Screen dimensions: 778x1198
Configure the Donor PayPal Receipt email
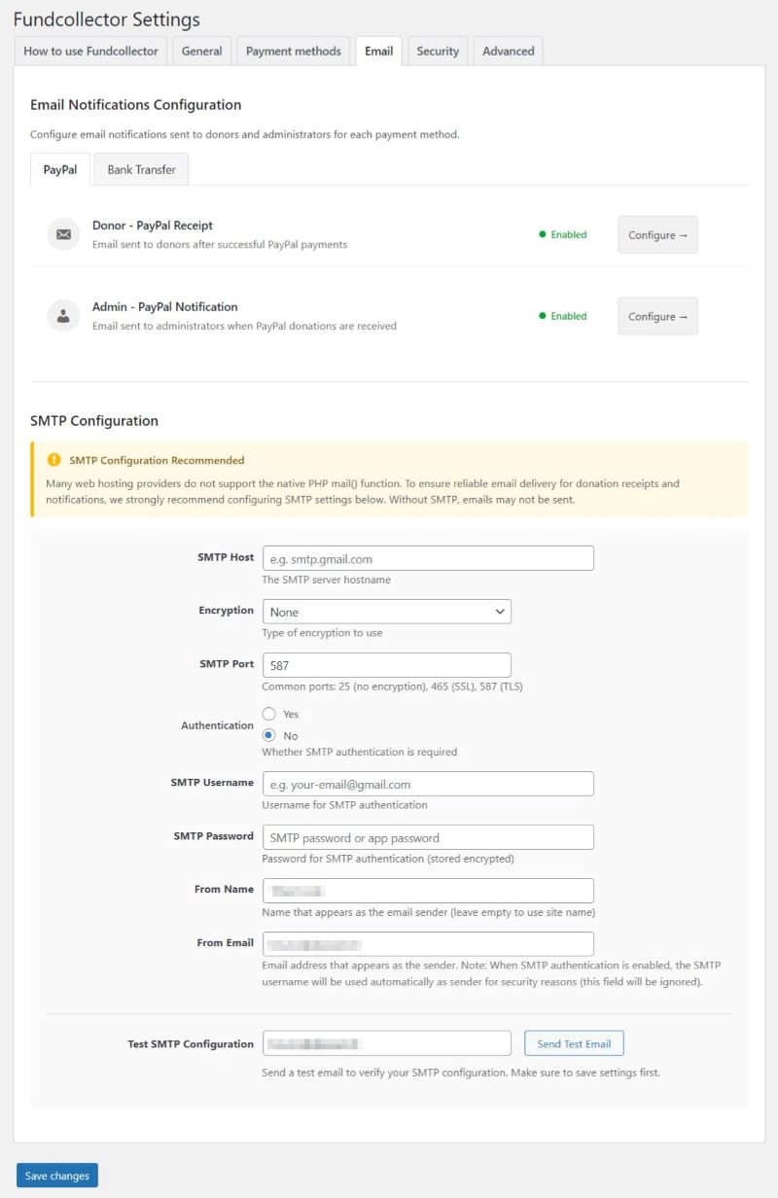point(658,234)
